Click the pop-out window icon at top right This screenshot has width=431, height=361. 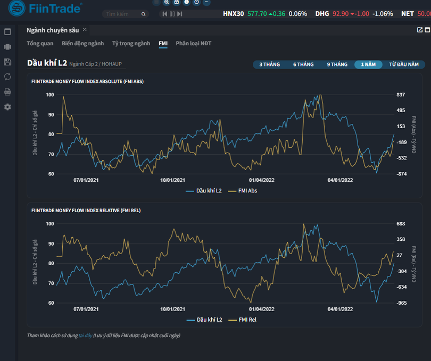419,30
